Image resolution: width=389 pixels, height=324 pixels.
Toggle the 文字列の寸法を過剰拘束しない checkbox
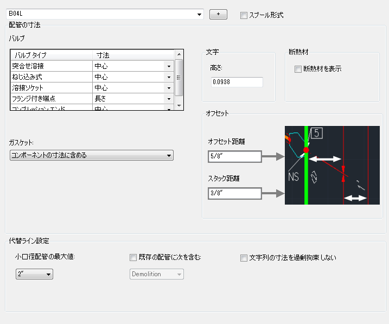(x=244, y=258)
